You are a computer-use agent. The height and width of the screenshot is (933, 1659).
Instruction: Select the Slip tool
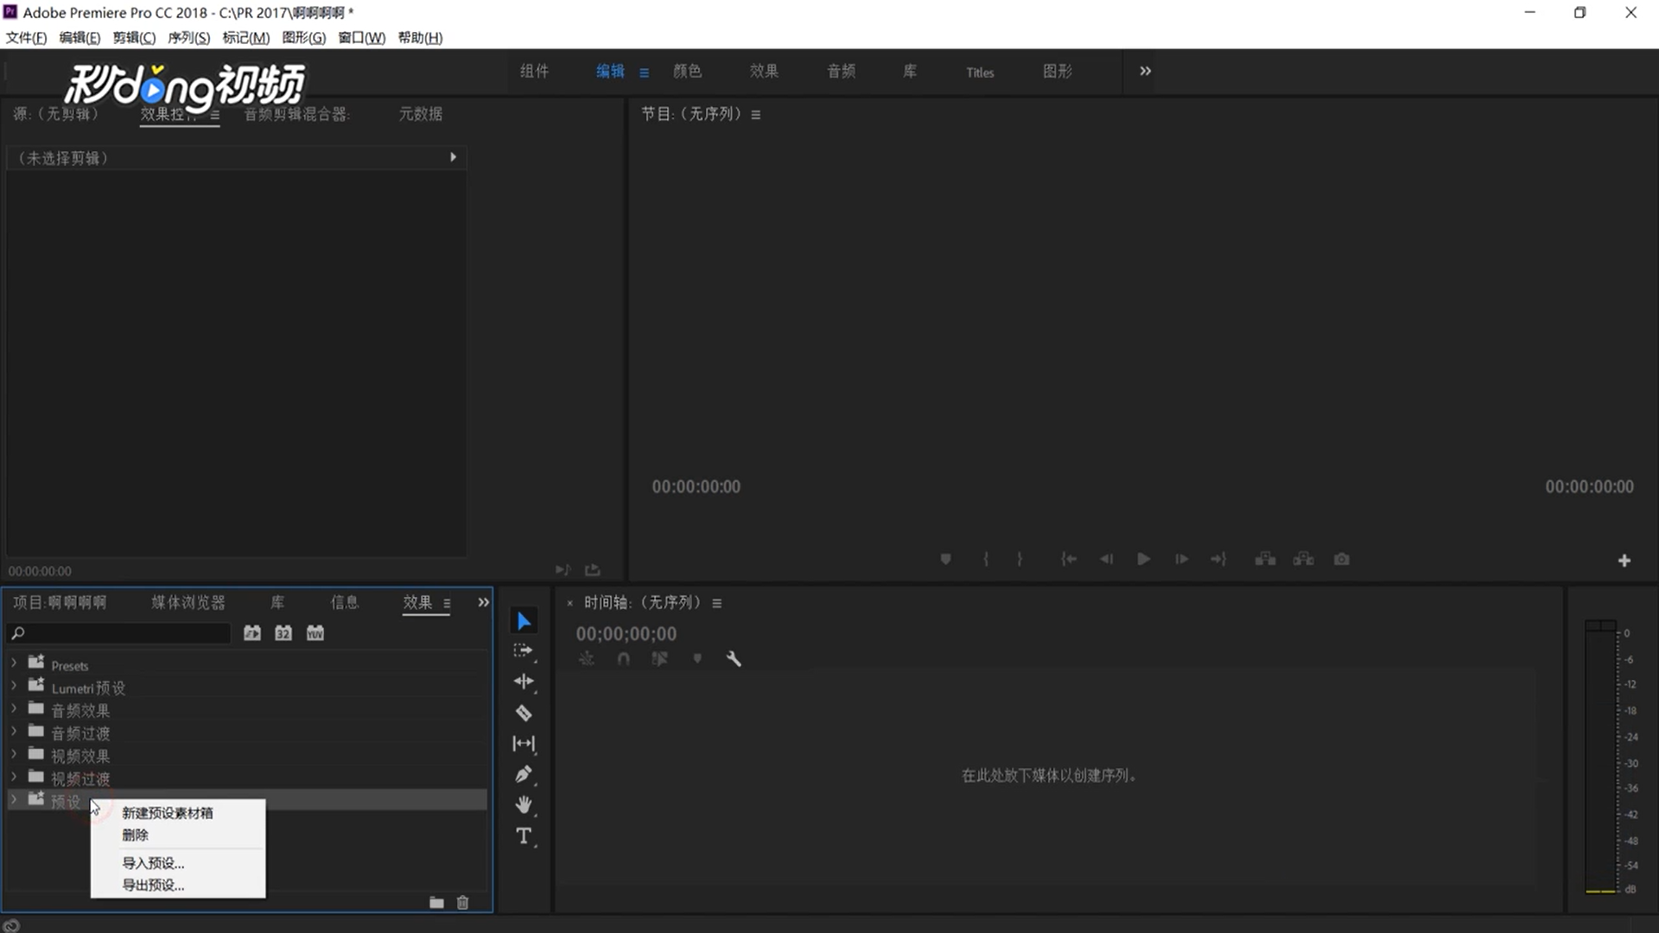pos(524,743)
